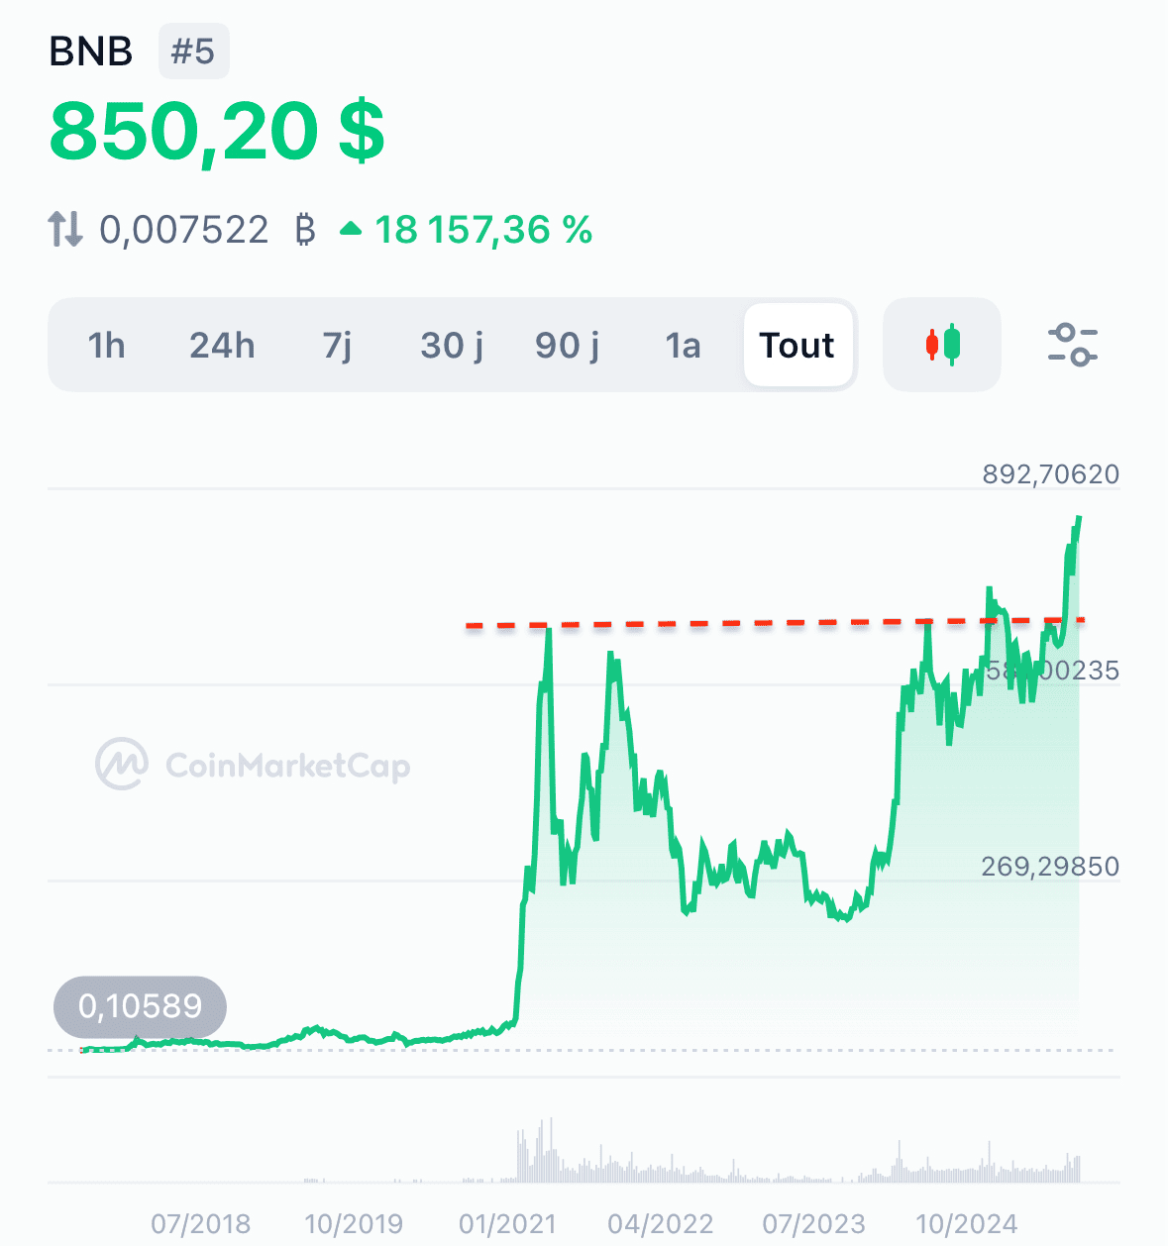Screen dimensions: 1168x1246
Task: Tap the BNB coin name
Action: tap(91, 52)
